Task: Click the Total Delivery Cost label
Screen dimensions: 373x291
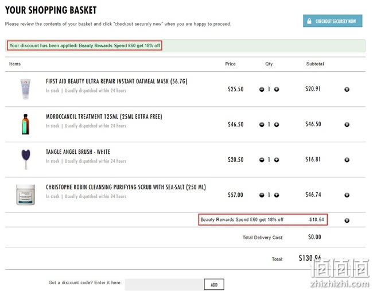Action: click(x=263, y=238)
